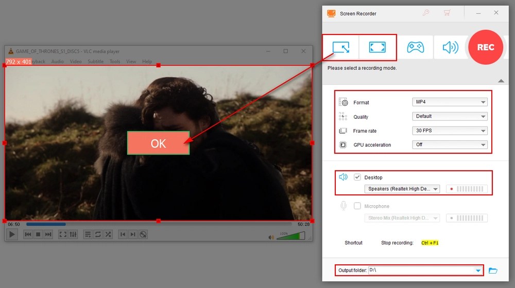The width and height of the screenshot is (515, 288).
Task: Click VLC previous chapter button
Action: [x=123, y=235]
